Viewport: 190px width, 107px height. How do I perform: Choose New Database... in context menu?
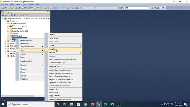(30, 40)
